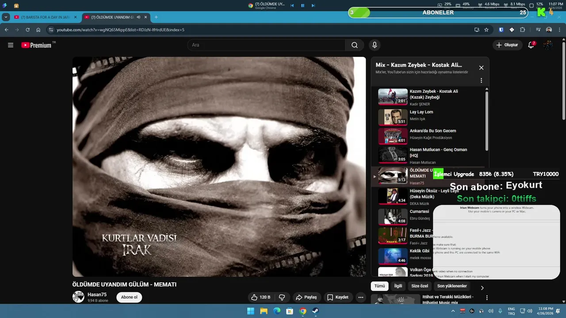Open Windows Start menu

[251, 311]
